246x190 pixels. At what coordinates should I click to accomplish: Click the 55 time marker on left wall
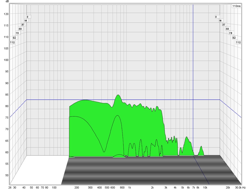pos(20,29)
